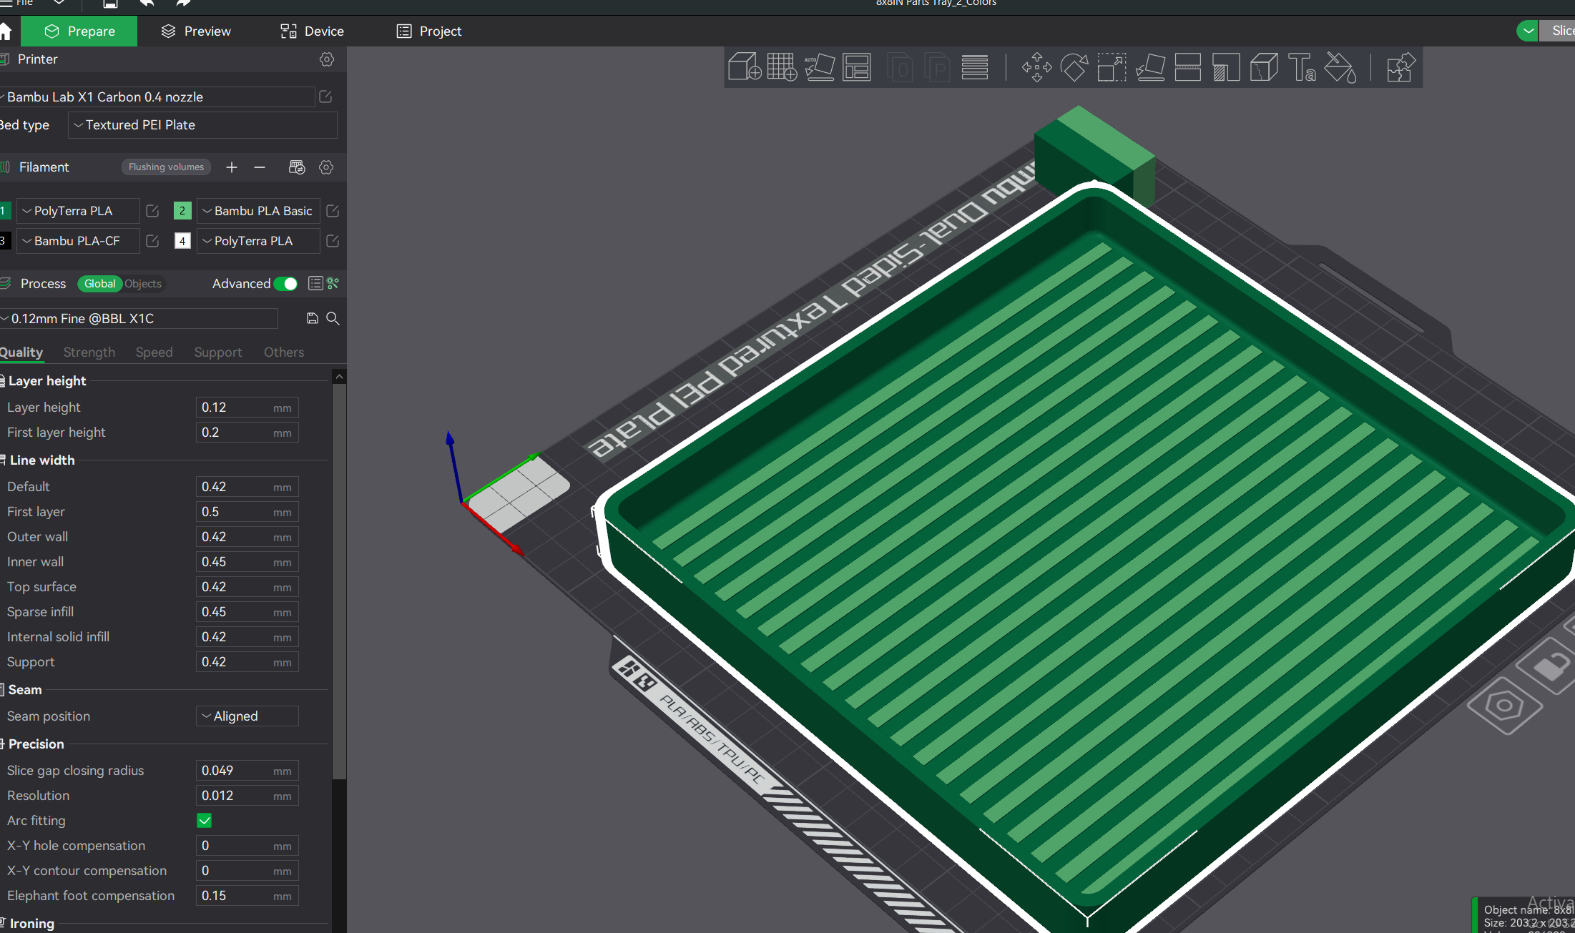Open the Slice button dropdown arrow

1528,31
